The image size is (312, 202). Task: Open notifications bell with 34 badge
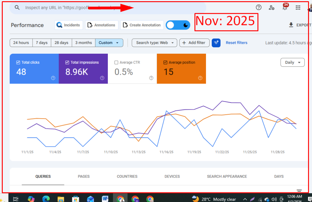[x=285, y=8]
